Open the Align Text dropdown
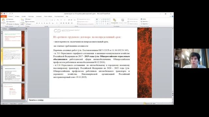 (x=83, y=22)
